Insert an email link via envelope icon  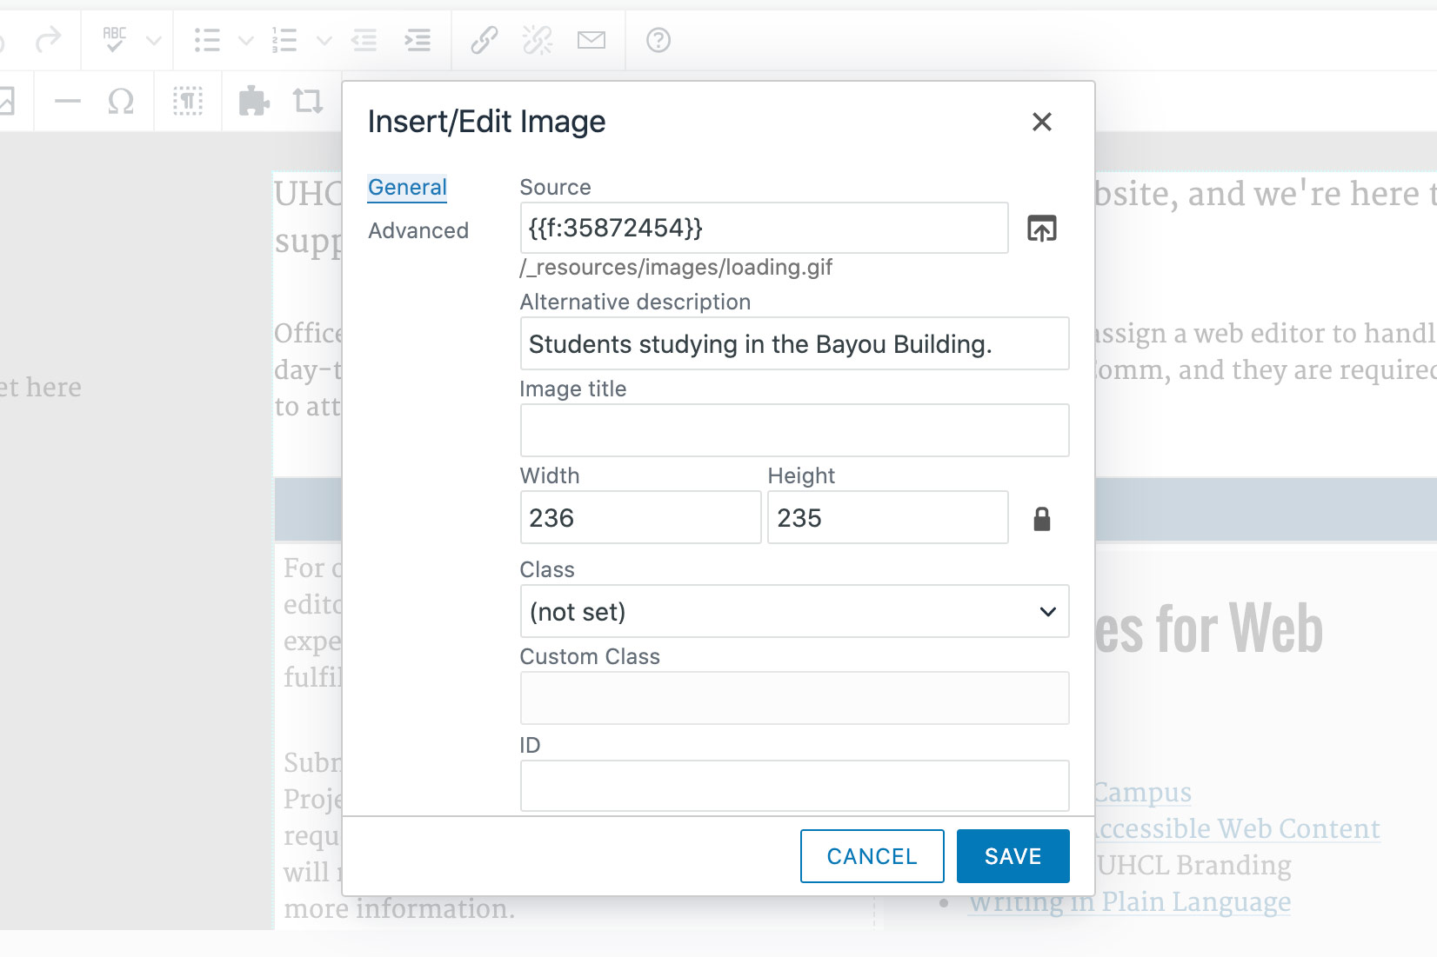click(x=592, y=39)
